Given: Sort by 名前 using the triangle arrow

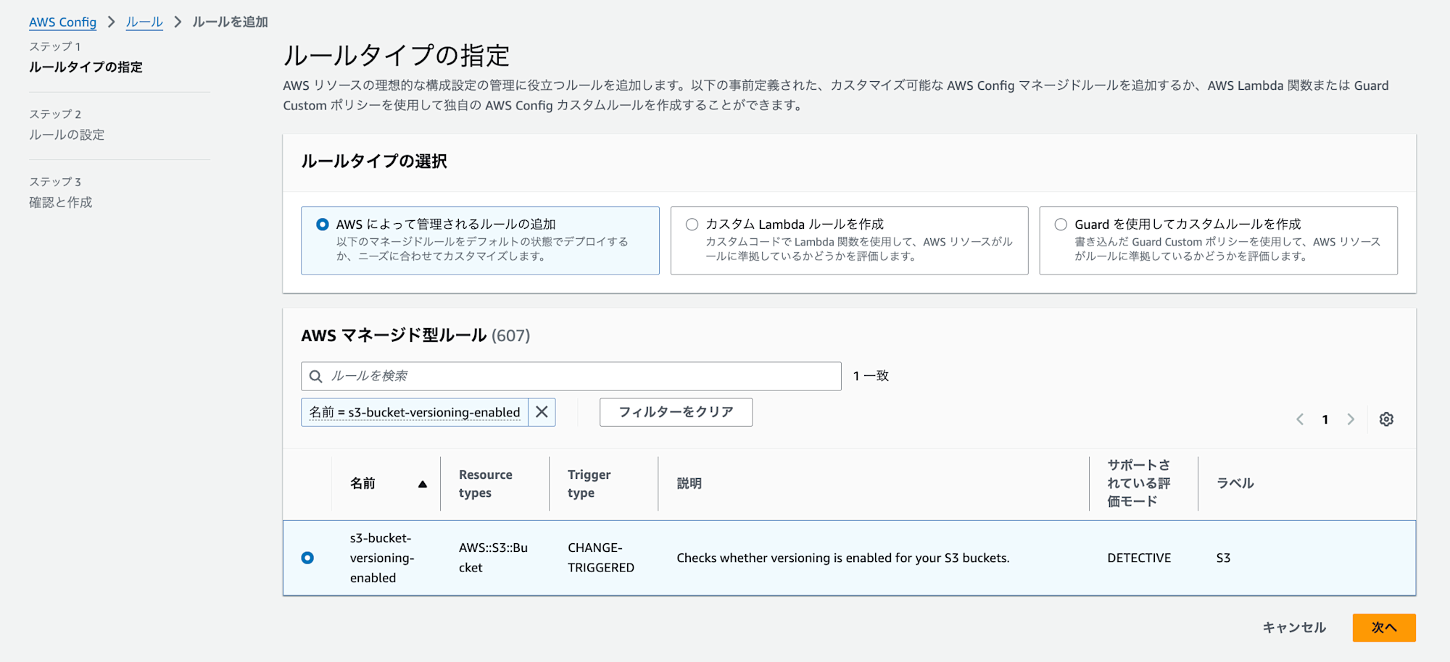Looking at the screenshot, I should (x=422, y=484).
